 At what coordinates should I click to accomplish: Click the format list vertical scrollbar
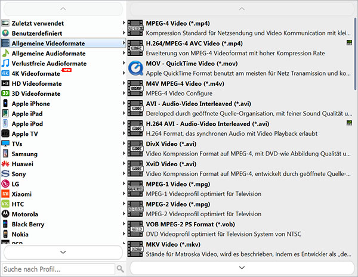tap(355, 54)
